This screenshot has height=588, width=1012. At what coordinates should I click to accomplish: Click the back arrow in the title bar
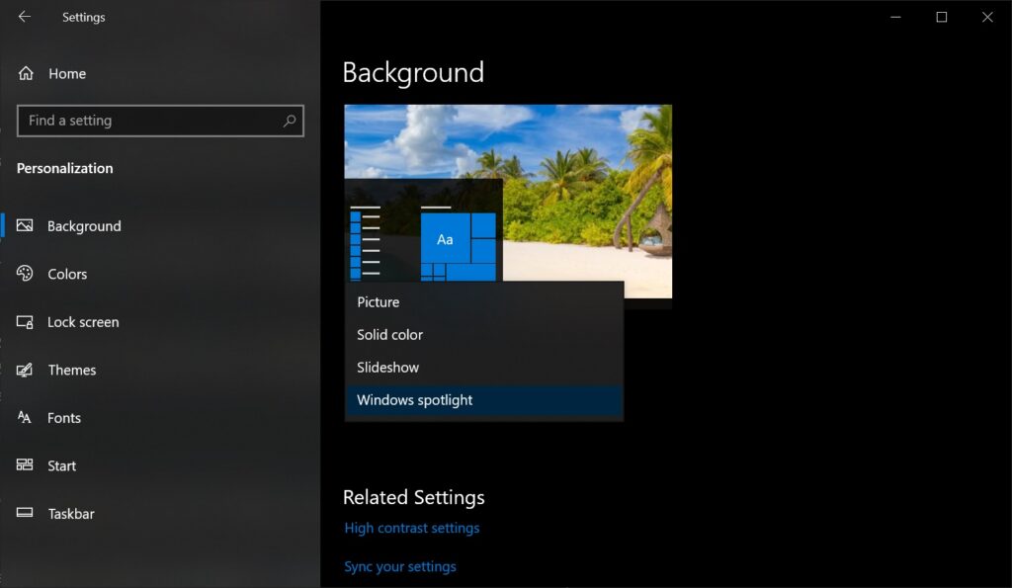(x=22, y=17)
